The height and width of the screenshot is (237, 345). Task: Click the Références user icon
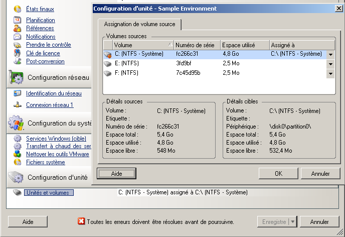point(18,28)
